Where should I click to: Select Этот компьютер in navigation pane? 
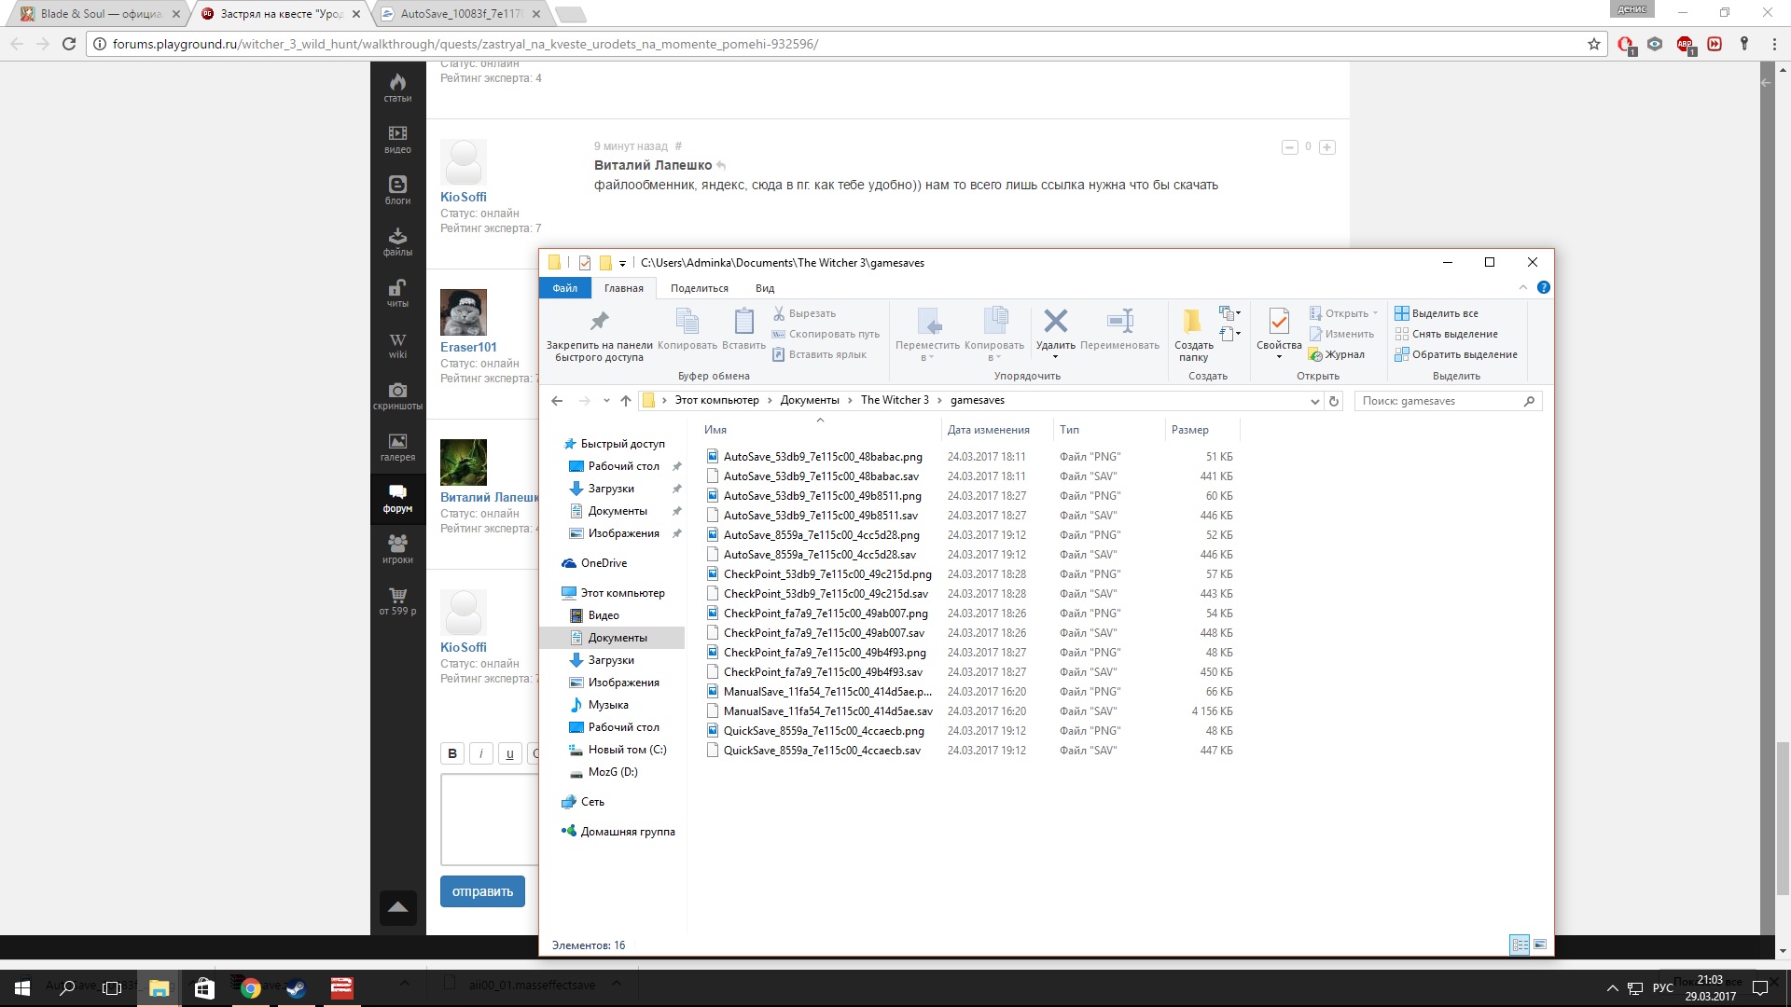pyautogui.click(x=622, y=593)
